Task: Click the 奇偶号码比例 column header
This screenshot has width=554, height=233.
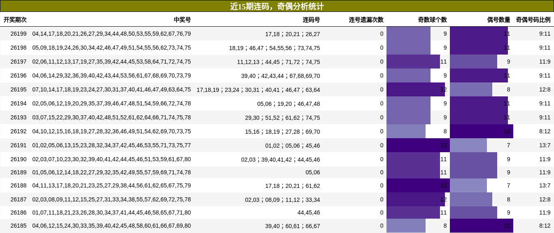Action: (533, 20)
